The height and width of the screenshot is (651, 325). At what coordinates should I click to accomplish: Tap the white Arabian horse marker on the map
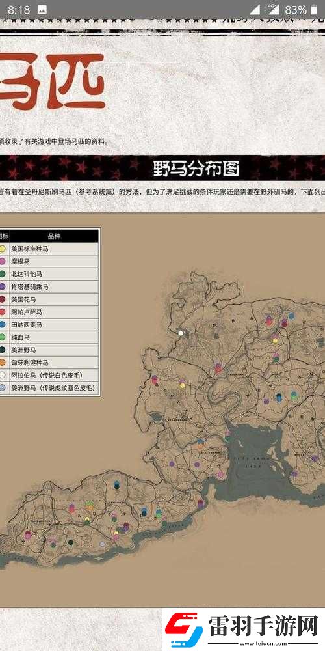(181, 333)
